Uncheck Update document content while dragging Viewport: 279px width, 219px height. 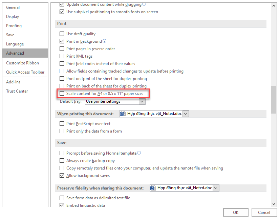(62, 4)
